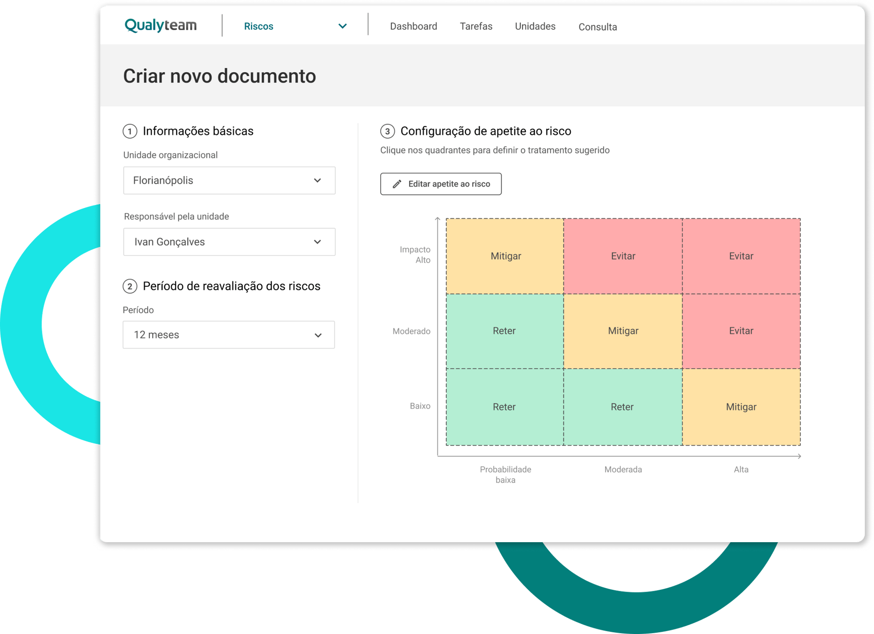
Task: Open the Florianópolis unit dropdown
Action: point(229,181)
